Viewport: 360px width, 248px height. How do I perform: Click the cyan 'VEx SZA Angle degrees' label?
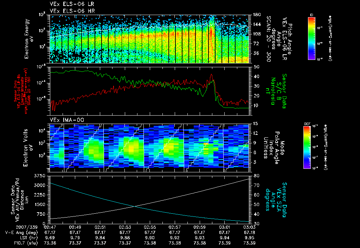[273, 200]
